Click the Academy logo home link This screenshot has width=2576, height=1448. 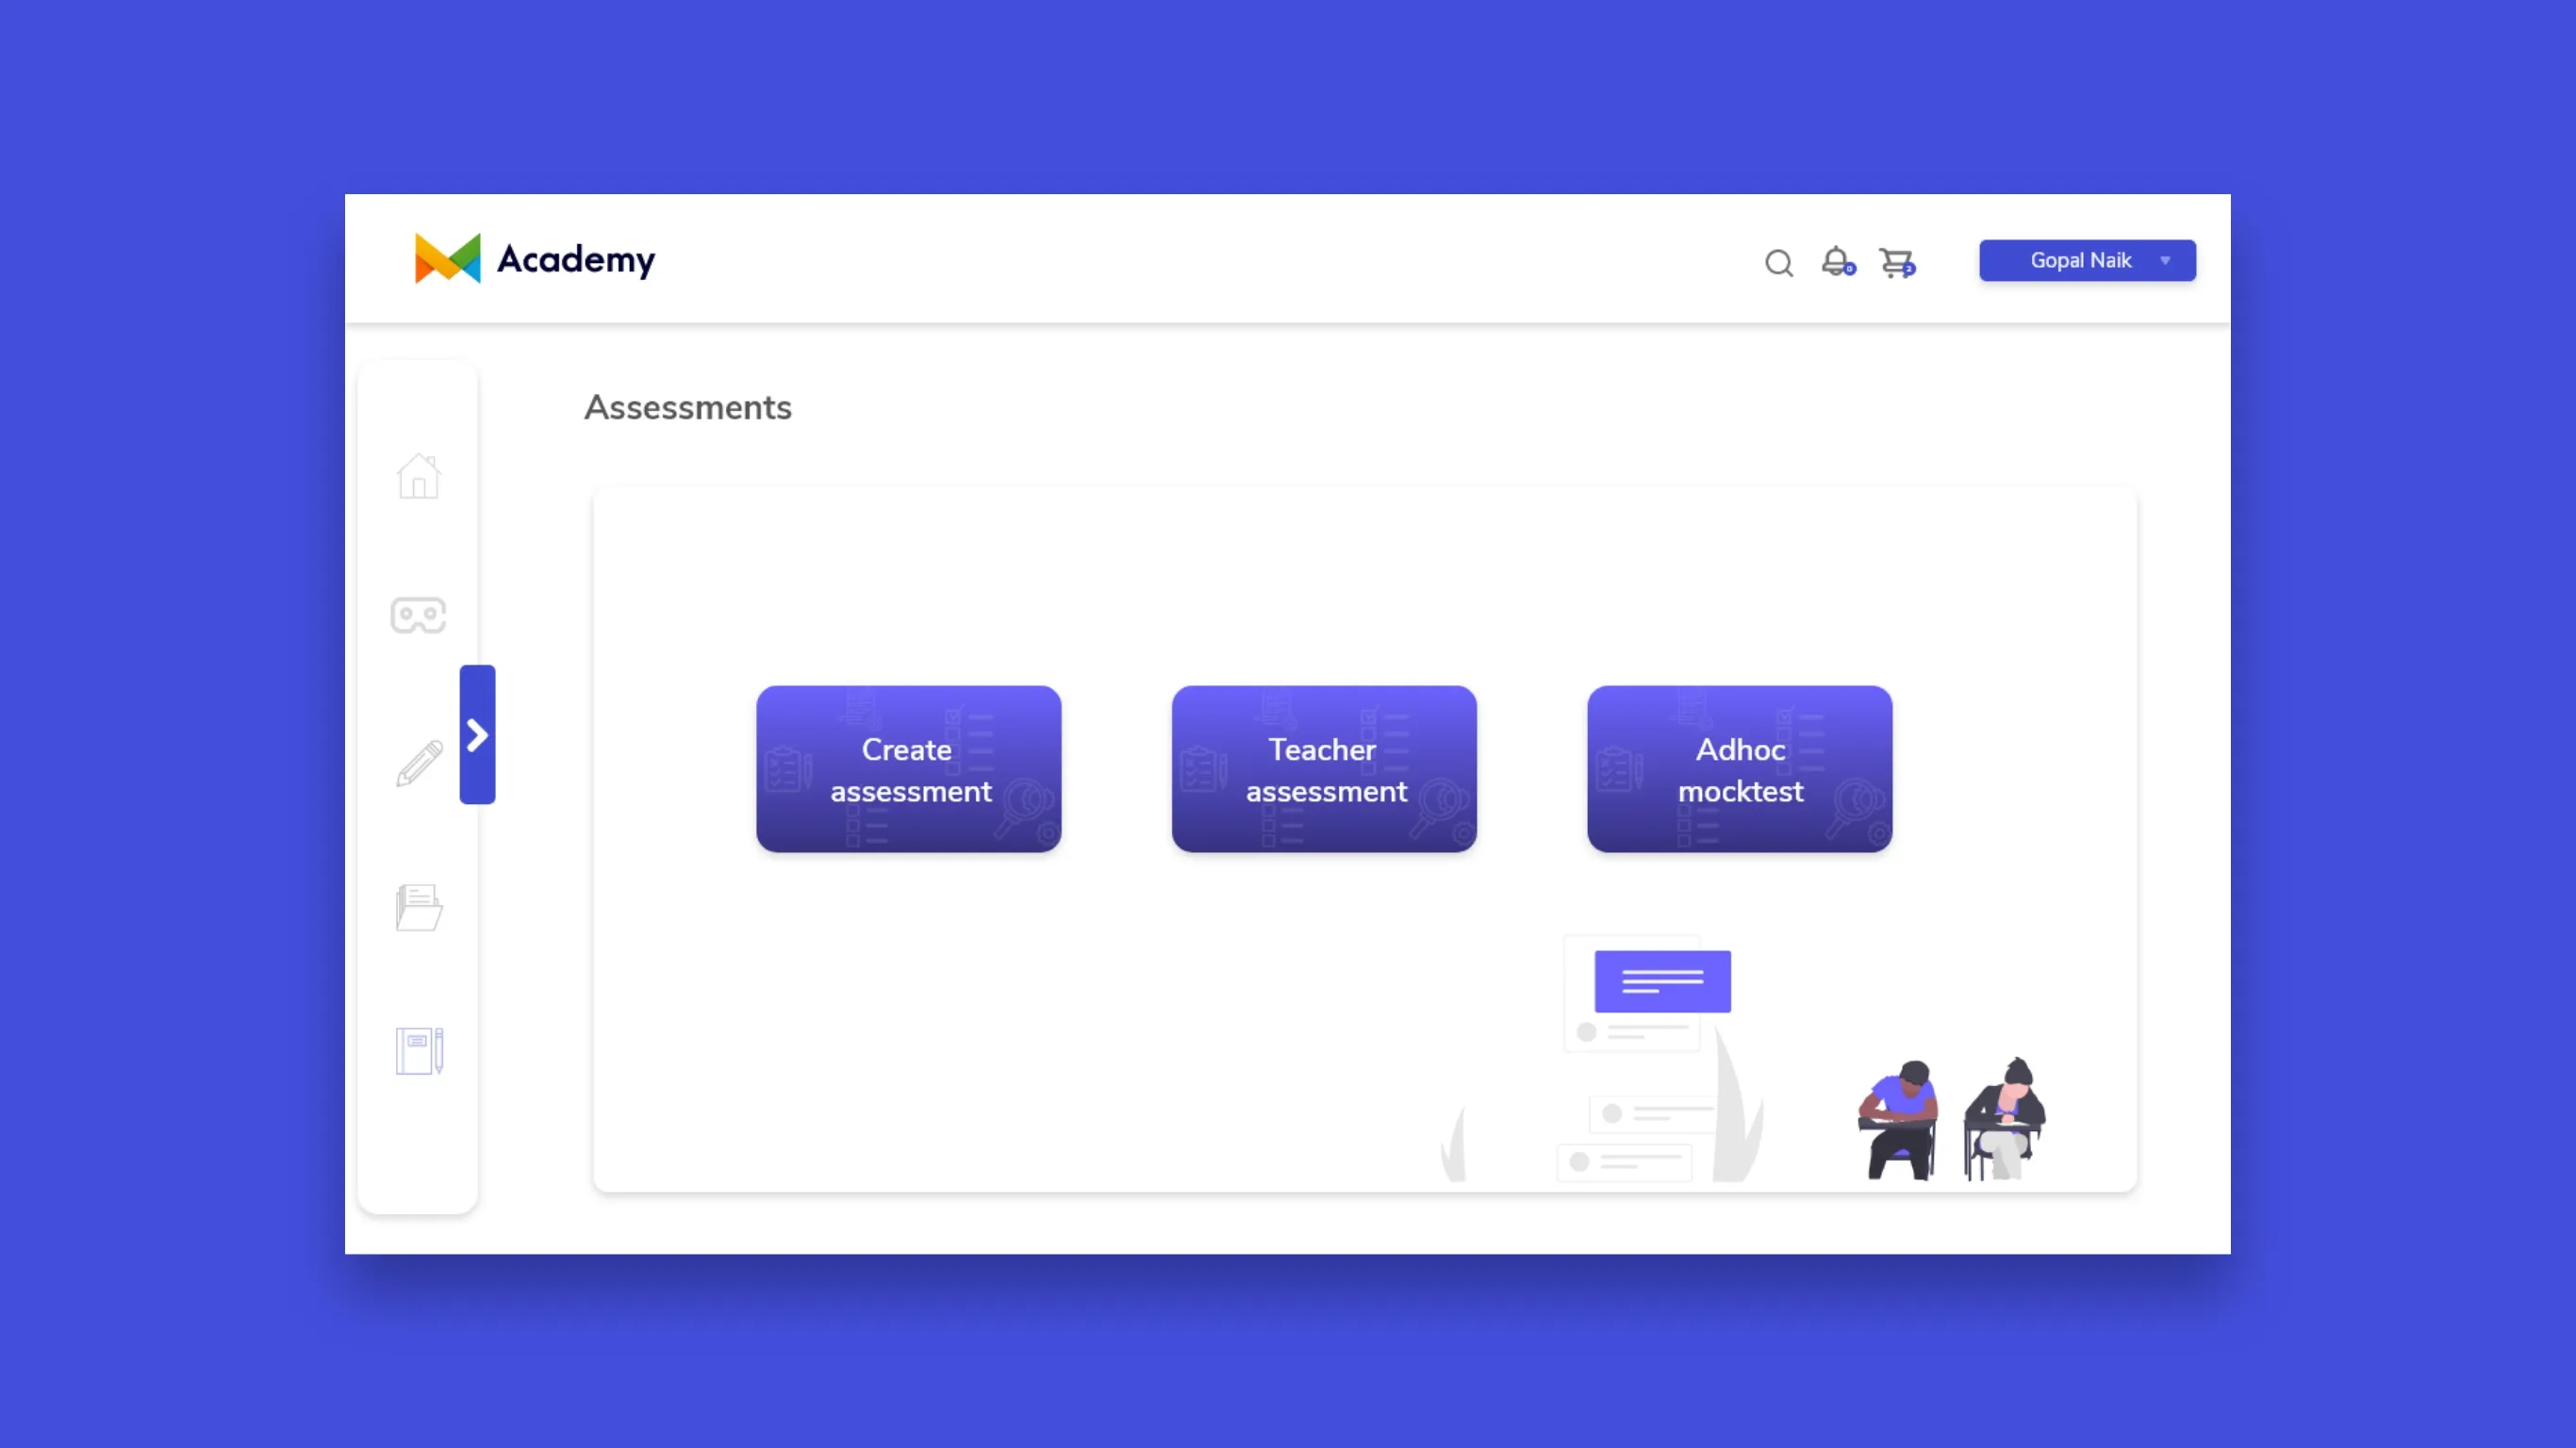[531, 258]
